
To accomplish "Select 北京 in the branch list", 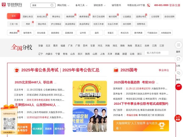I will click(48, 46).
